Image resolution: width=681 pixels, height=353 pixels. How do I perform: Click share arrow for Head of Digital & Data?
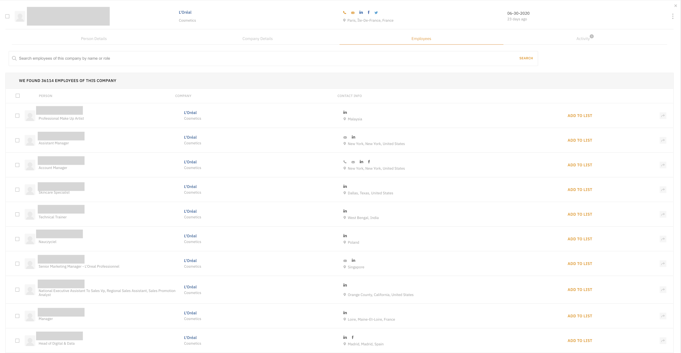coord(663,341)
